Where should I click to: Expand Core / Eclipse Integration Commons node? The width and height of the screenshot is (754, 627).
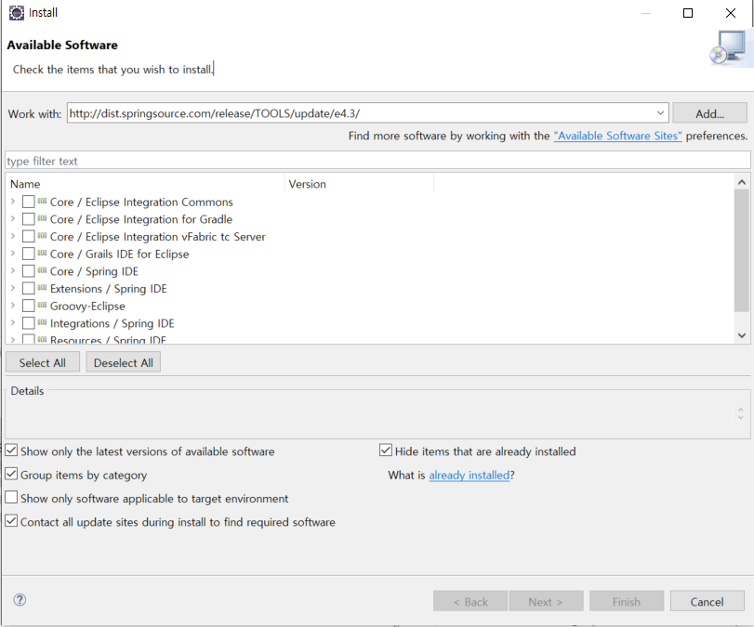pos(13,202)
